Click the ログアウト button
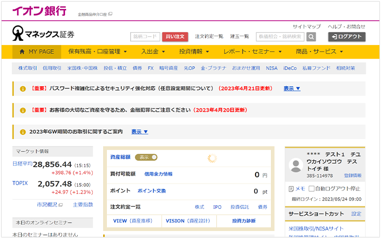Screen dimensions: 381x238 click(x=347, y=36)
